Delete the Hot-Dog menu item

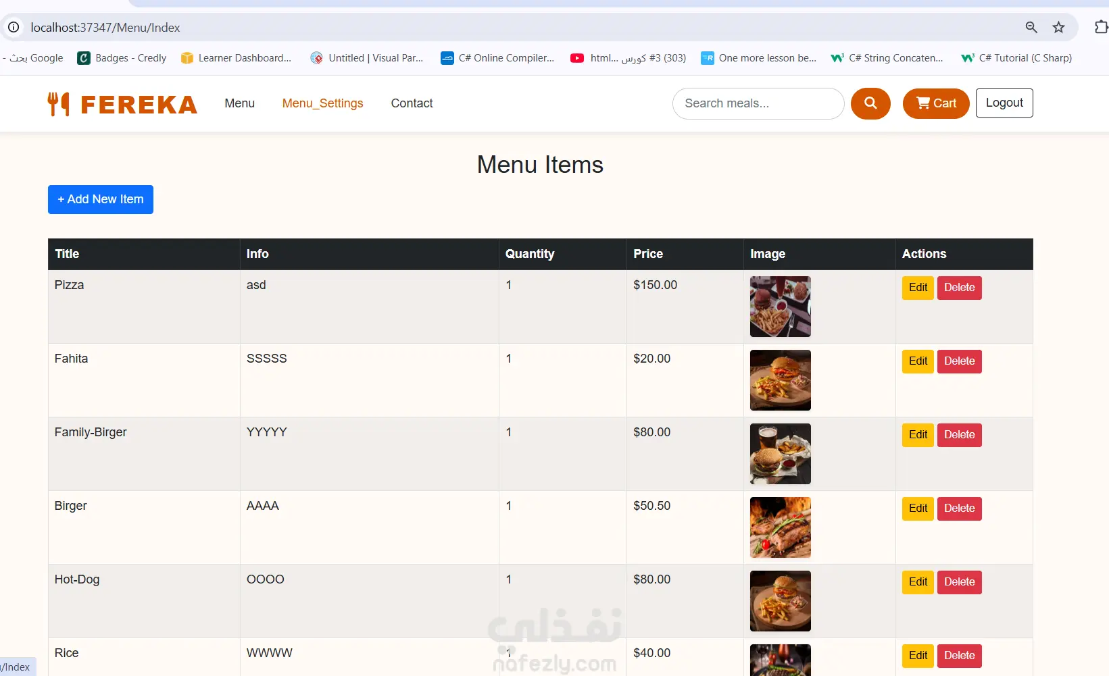pos(960,582)
